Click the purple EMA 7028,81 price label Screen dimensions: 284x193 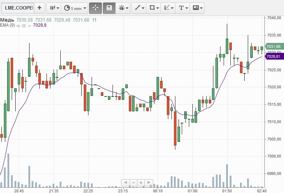pos(273,56)
